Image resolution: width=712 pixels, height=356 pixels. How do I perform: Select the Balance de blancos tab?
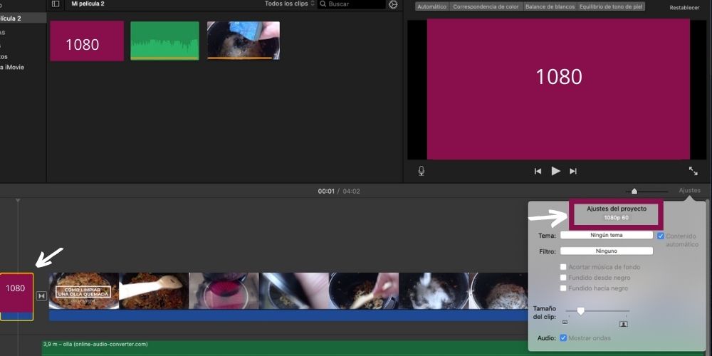click(x=550, y=6)
